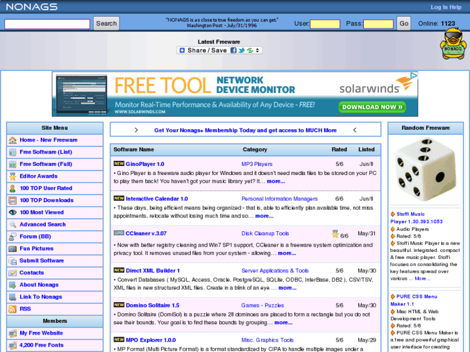
Task: Click the envelope icon beside Contacts
Action: tap(12, 273)
